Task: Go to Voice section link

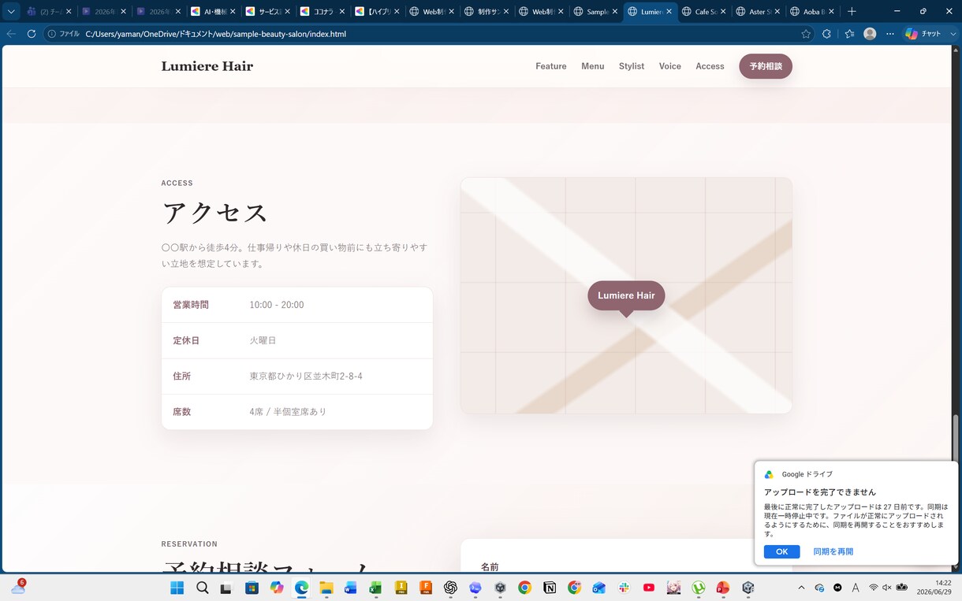Action: pyautogui.click(x=670, y=66)
